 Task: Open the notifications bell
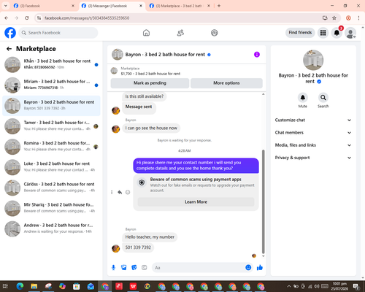tap(337, 33)
